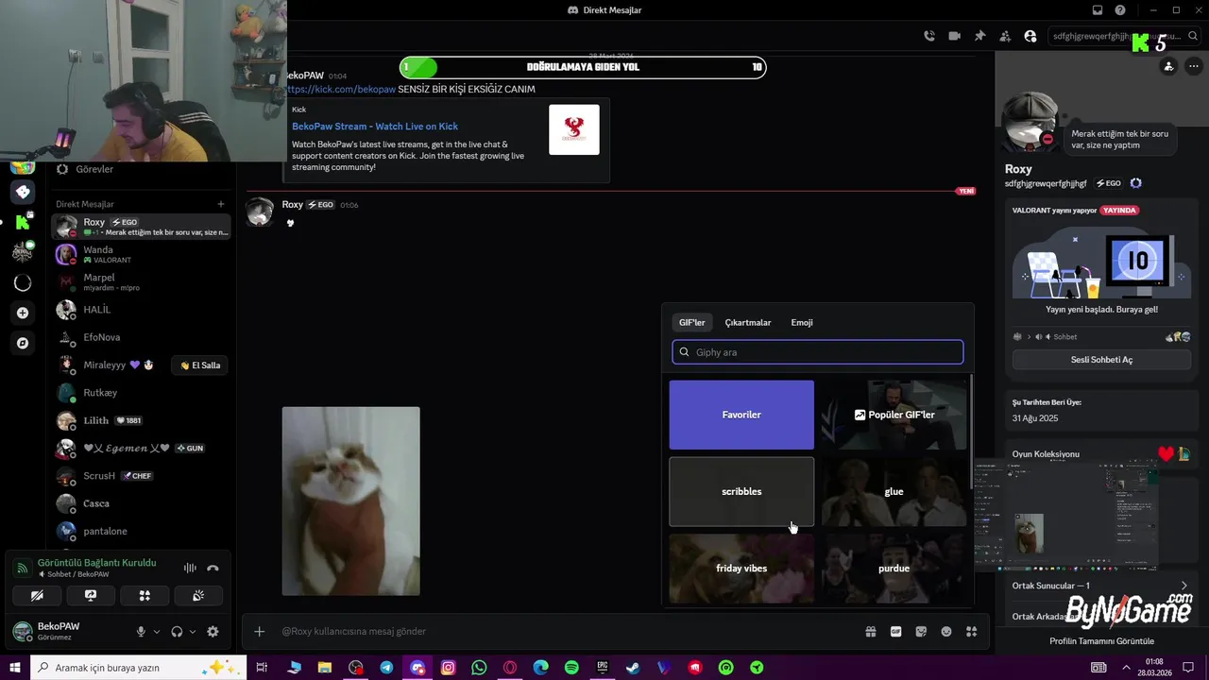Open the gift icon in message bar
Viewport: 1209px width, 680px height.
[x=871, y=632]
